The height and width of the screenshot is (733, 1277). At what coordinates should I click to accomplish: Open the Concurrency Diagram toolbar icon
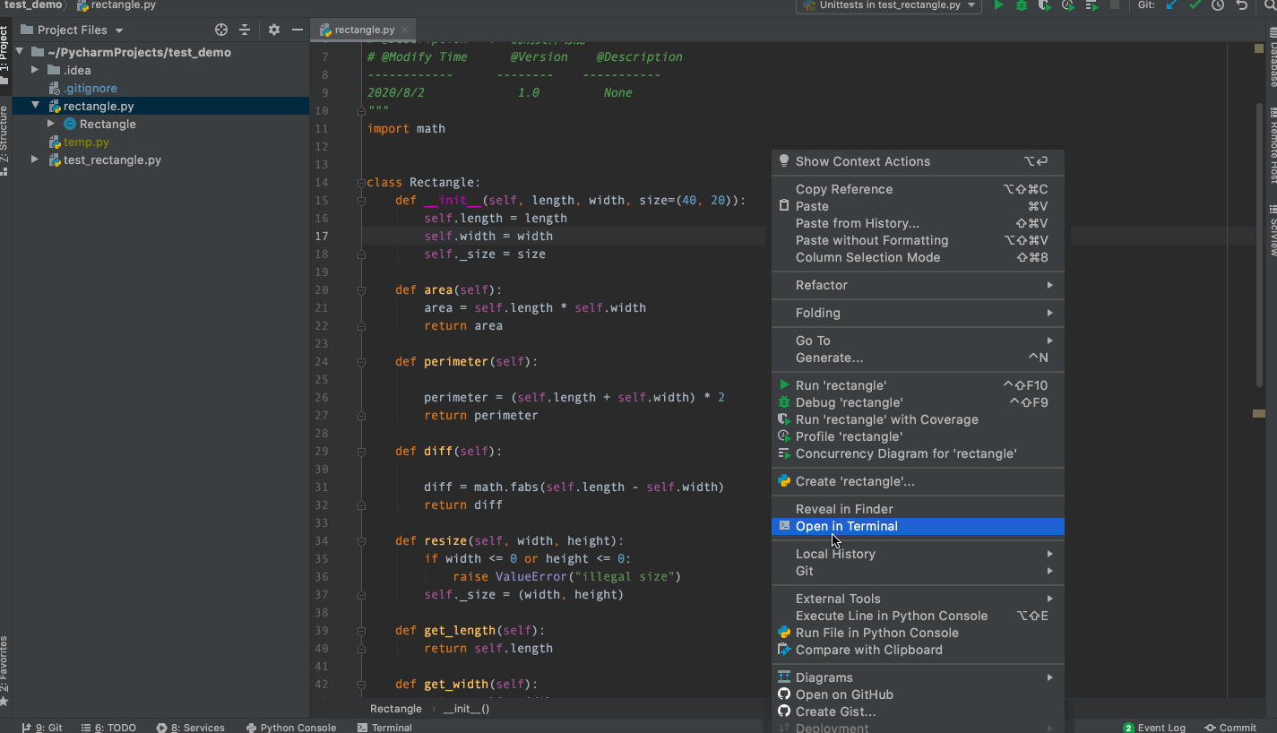coord(1091,5)
